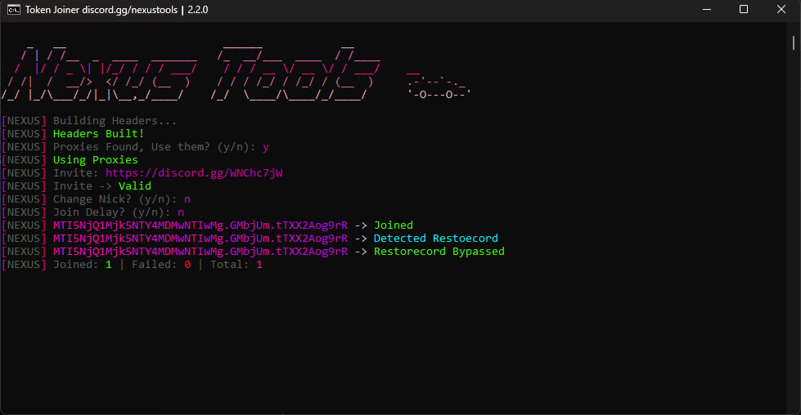Click the window title text in the title bar
This screenshot has height=415, width=801.
[115, 10]
